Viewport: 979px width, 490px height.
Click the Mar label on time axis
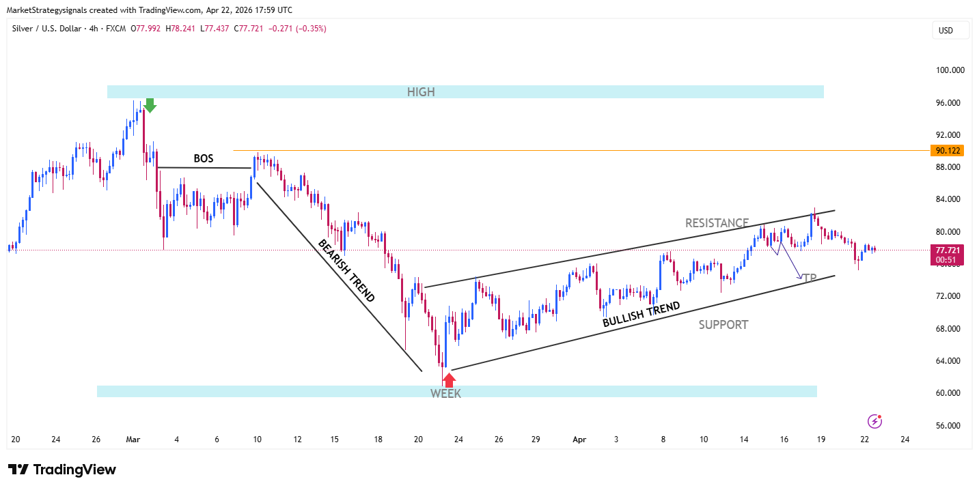133,440
